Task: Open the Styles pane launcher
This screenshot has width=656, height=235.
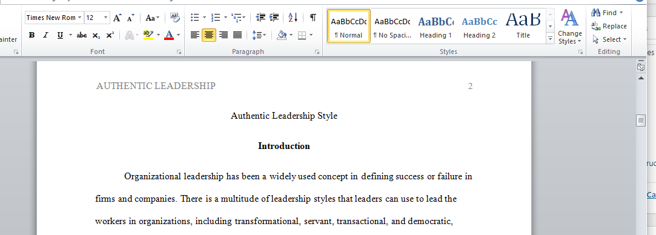Action: 580,52
